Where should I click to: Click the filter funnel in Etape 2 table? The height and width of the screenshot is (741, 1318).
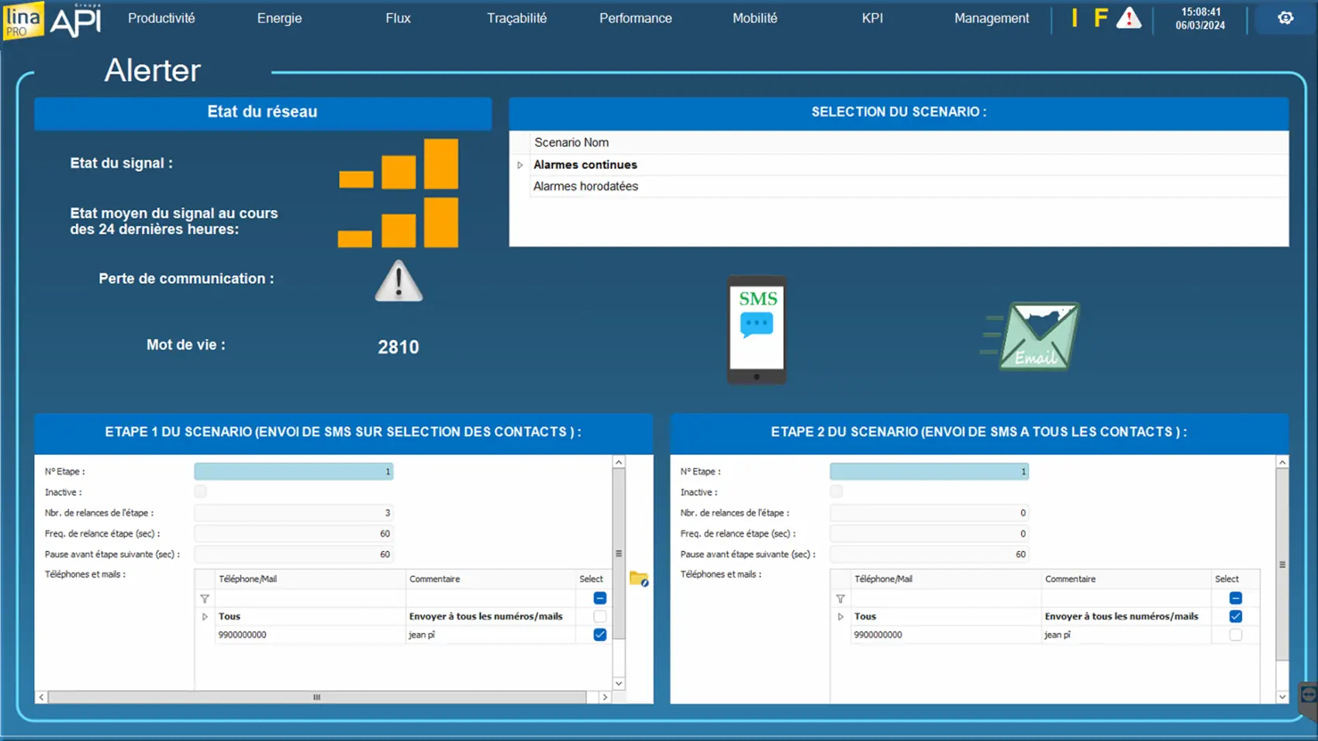tap(840, 598)
